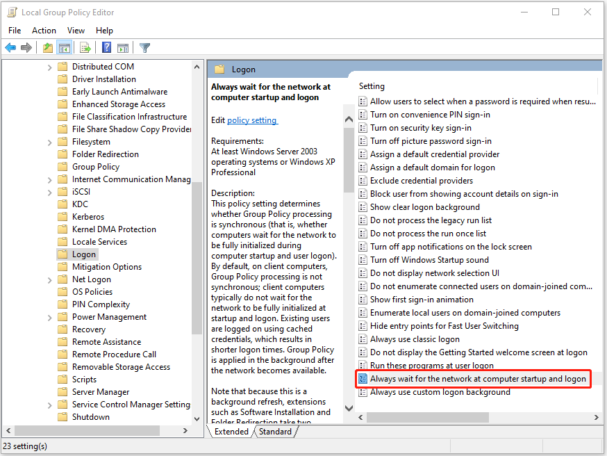Switch to the Standard tab
This screenshot has height=456, width=607.
coord(275,431)
